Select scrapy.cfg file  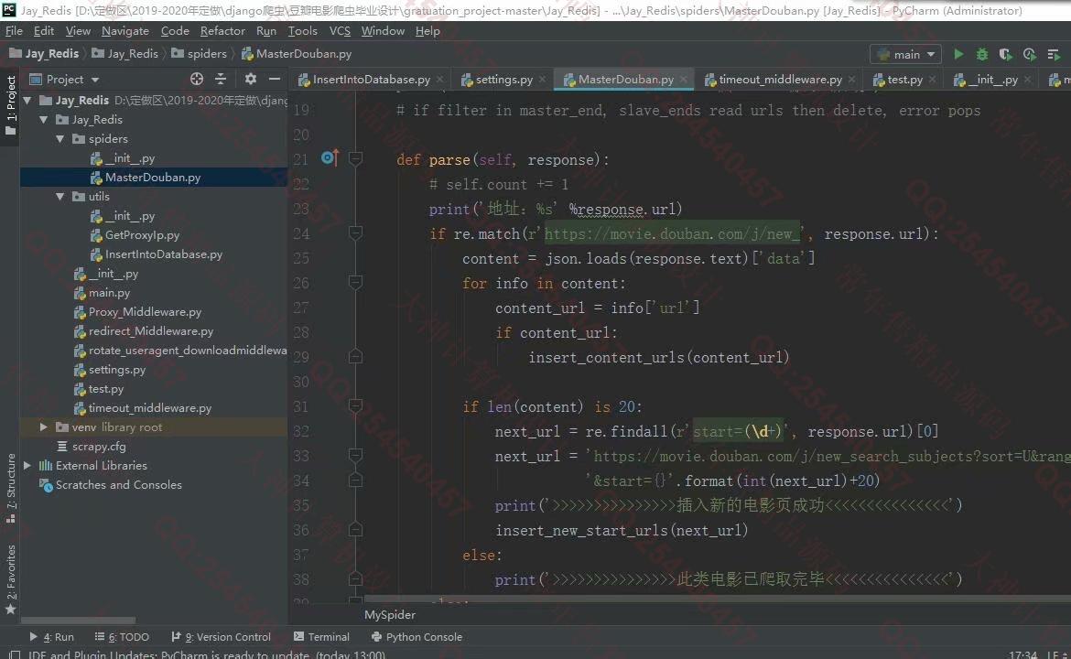(99, 446)
